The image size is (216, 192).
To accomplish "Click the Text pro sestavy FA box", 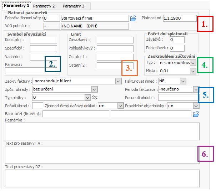I will coord(102,155).
